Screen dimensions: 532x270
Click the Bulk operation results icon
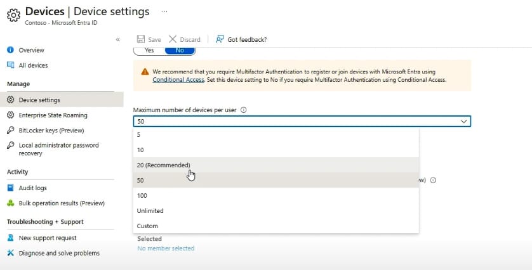[11, 203]
